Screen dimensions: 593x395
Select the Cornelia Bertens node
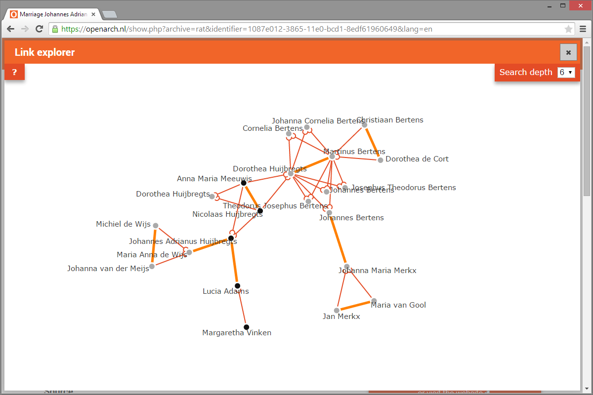[x=289, y=134]
